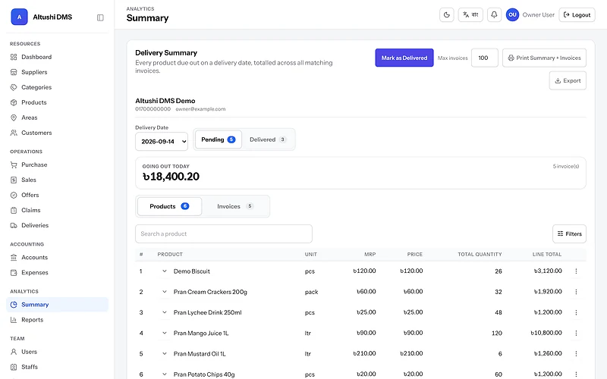The image size is (607, 379).
Task: Open the Delivery Date dropdown
Action: pyautogui.click(x=162, y=142)
